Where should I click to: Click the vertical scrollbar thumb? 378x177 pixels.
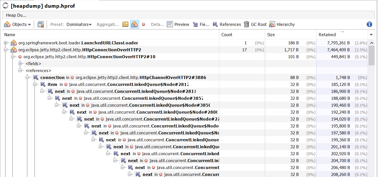click(371, 56)
